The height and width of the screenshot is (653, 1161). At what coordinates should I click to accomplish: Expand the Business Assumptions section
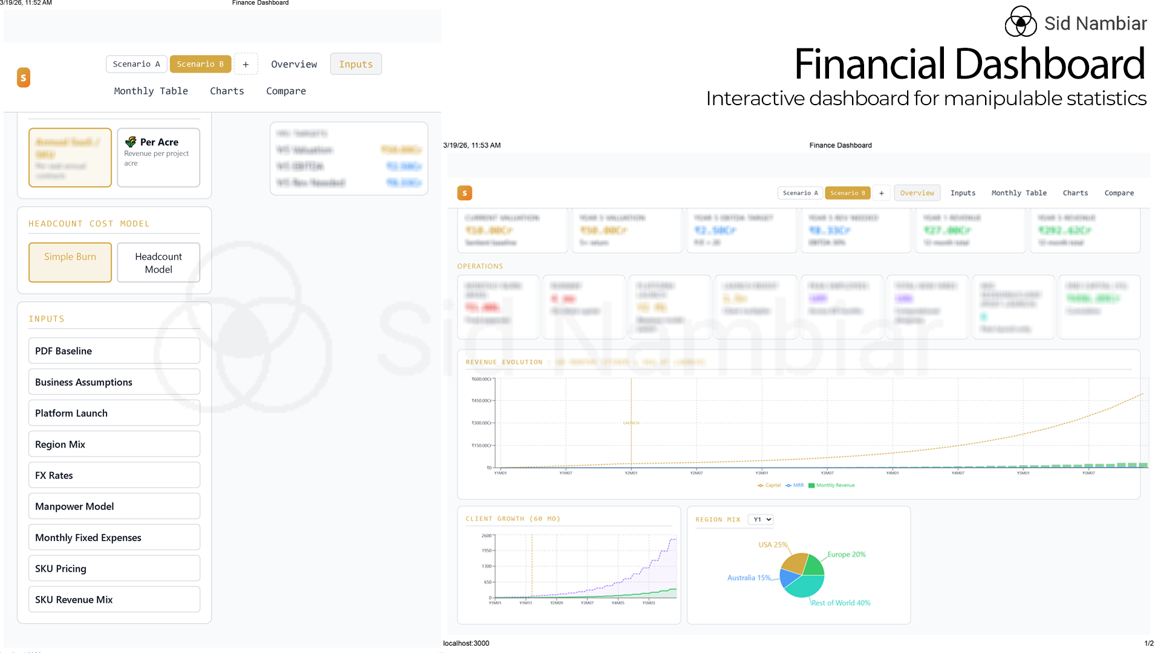click(114, 382)
